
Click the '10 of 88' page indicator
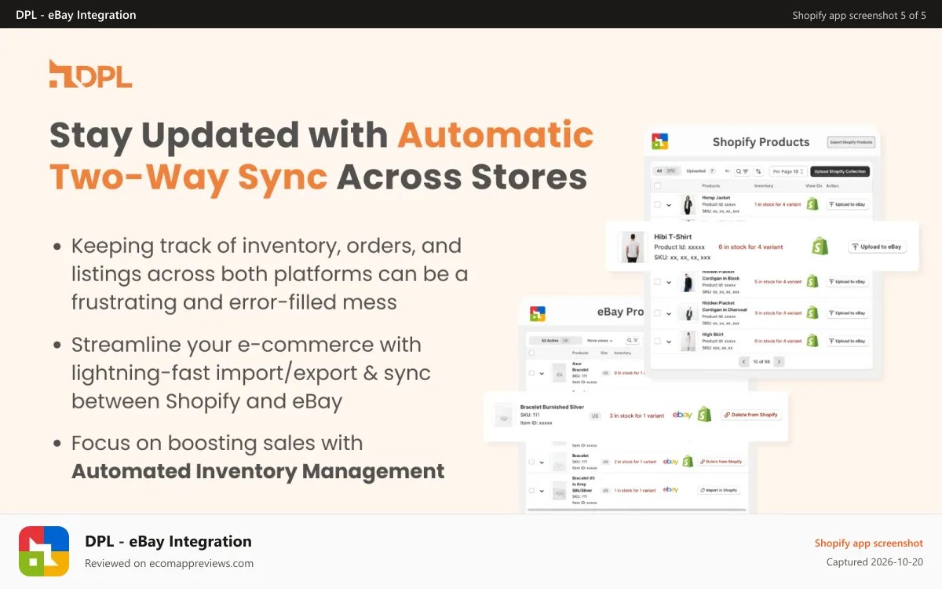(761, 362)
